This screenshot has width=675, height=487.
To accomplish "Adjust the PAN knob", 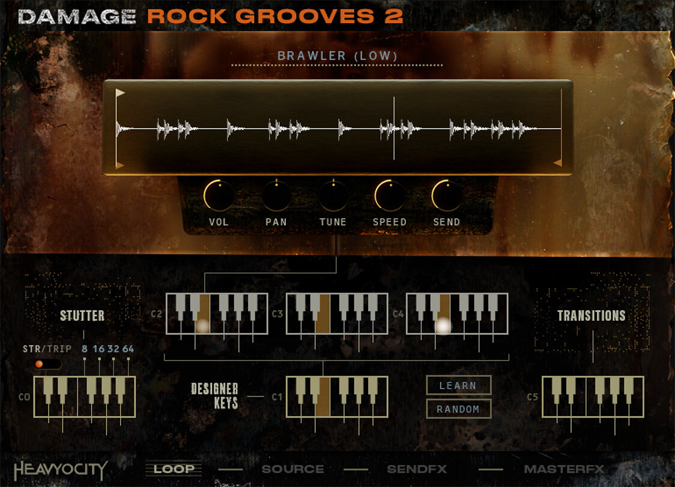I will [276, 196].
